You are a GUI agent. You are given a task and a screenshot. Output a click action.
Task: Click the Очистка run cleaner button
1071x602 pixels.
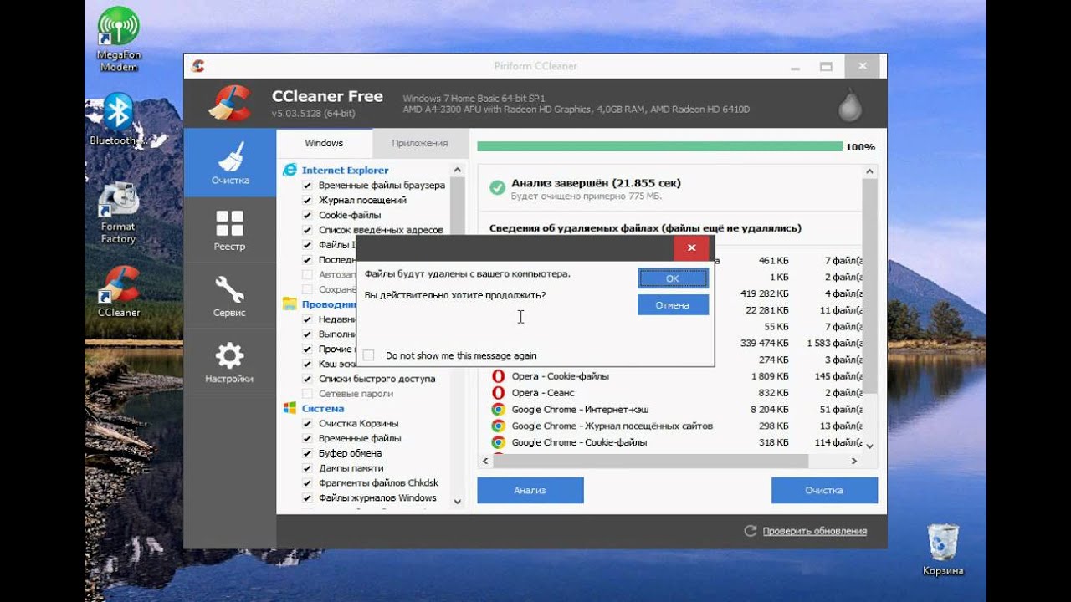pos(824,491)
